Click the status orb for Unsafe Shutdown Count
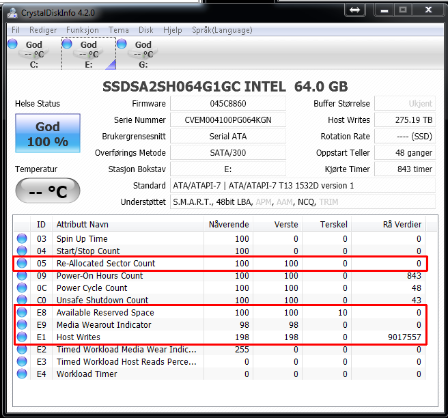 tap(22, 300)
